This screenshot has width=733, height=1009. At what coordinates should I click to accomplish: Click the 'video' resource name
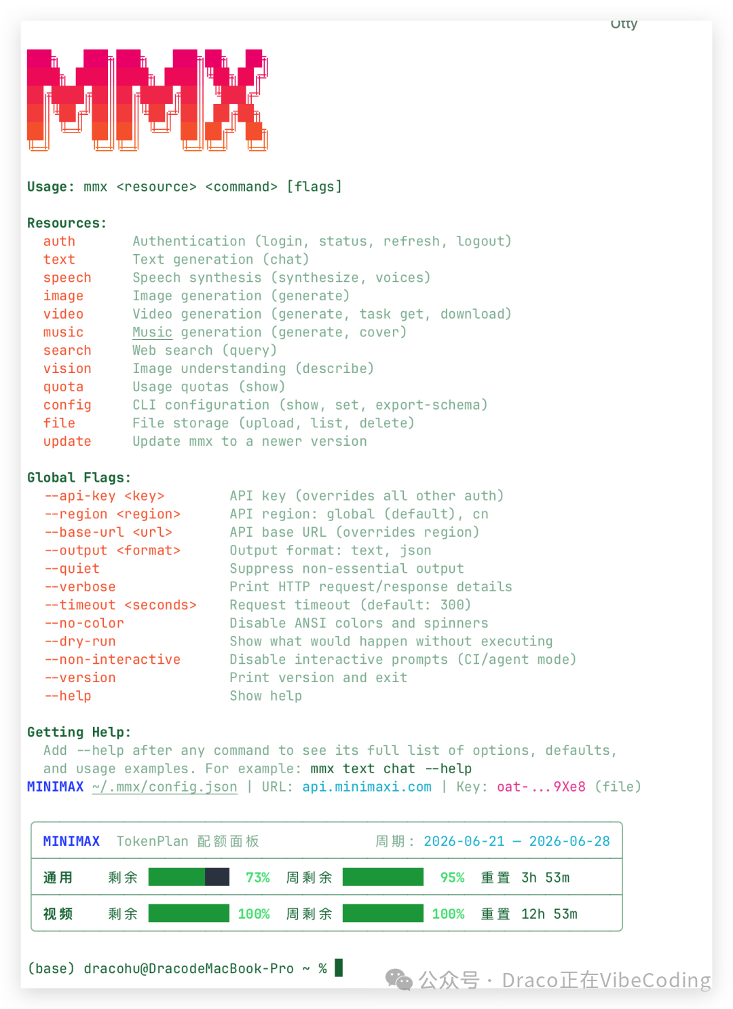tap(63, 314)
